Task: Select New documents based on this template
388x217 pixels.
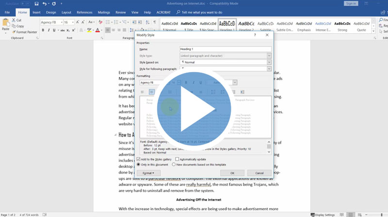Action: pyautogui.click(x=174, y=164)
